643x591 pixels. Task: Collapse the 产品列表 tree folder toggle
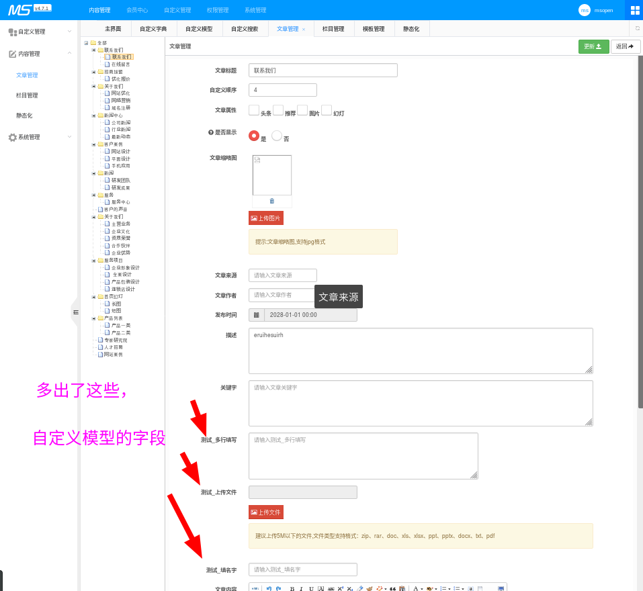pos(93,318)
